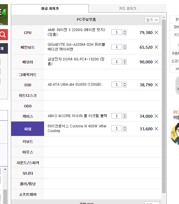Open ABKO NCORE 아수라 product name
The image size is (179, 204).
pyautogui.click(x=77, y=116)
